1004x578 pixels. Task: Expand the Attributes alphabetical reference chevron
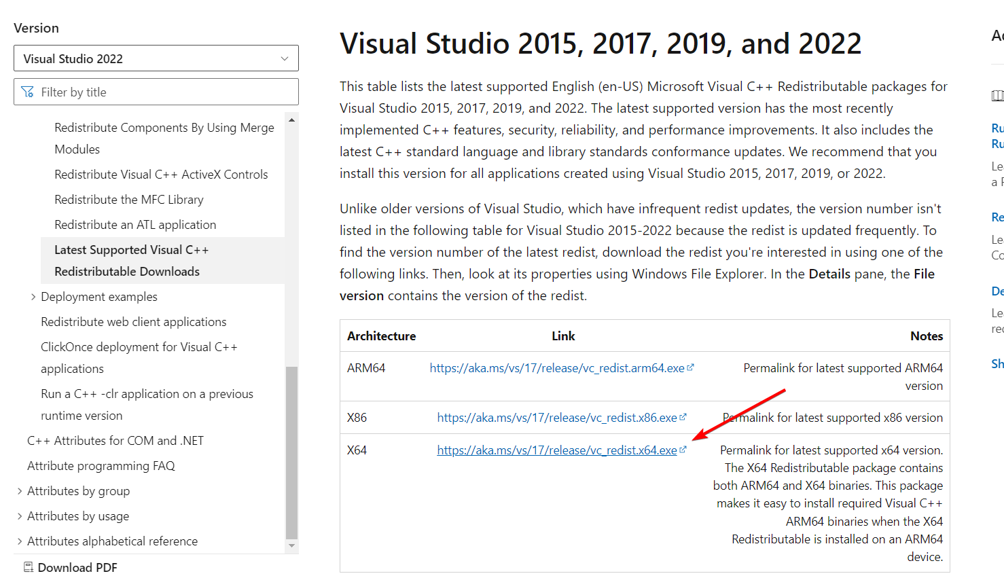(x=19, y=541)
